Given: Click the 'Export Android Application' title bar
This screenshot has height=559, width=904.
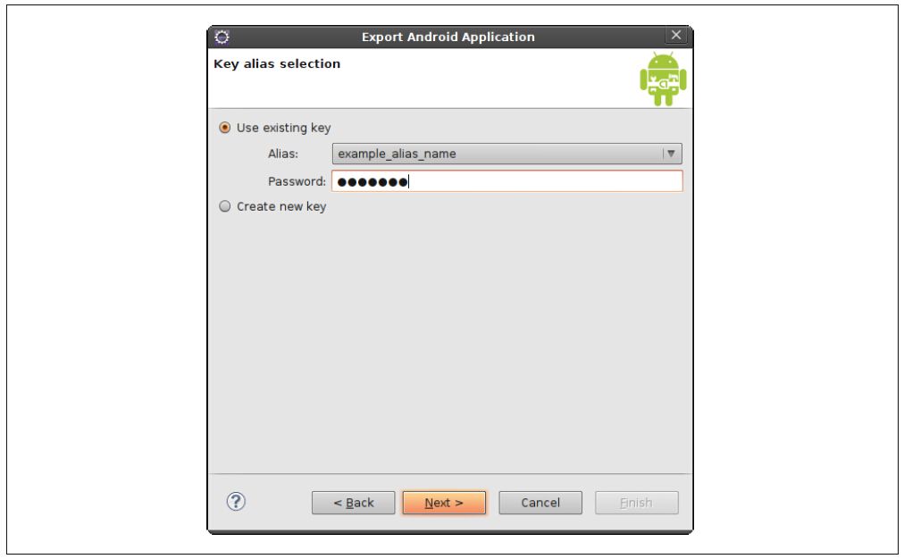Looking at the screenshot, I should pyautogui.click(x=448, y=37).
